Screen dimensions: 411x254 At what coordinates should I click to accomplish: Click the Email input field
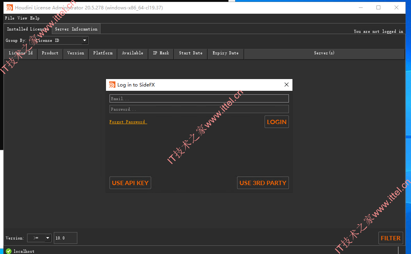[x=199, y=99]
